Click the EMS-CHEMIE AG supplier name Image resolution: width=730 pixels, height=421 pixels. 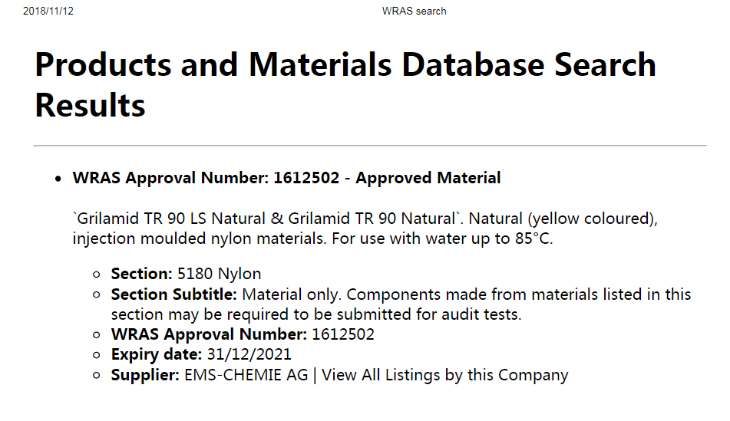[x=246, y=375]
